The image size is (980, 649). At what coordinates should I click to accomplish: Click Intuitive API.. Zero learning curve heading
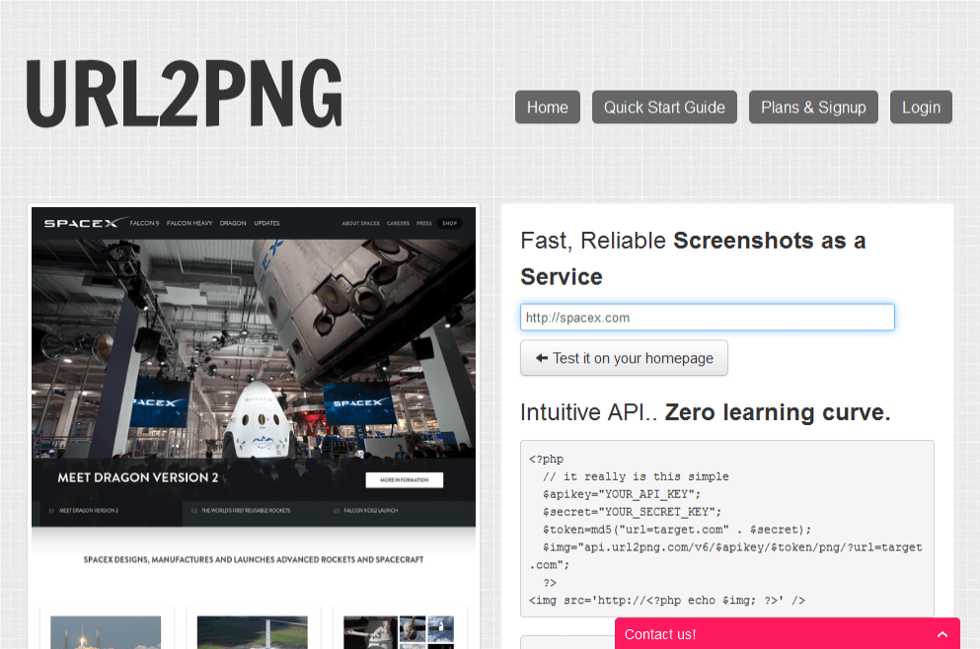pyautogui.click(x=705, y=412)
